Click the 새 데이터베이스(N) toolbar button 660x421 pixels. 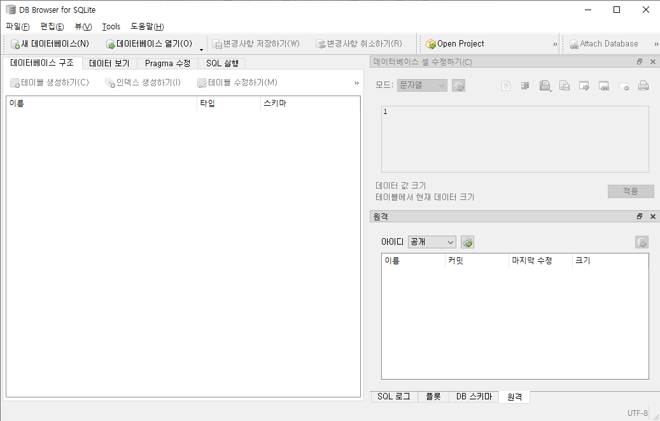pyautogui.click(x=50, y=44)
